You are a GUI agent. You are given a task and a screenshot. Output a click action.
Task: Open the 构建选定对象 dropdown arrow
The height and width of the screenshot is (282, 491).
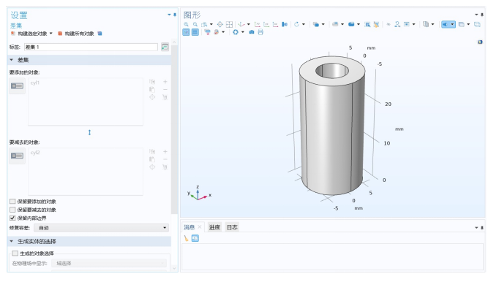click(51, 34)
